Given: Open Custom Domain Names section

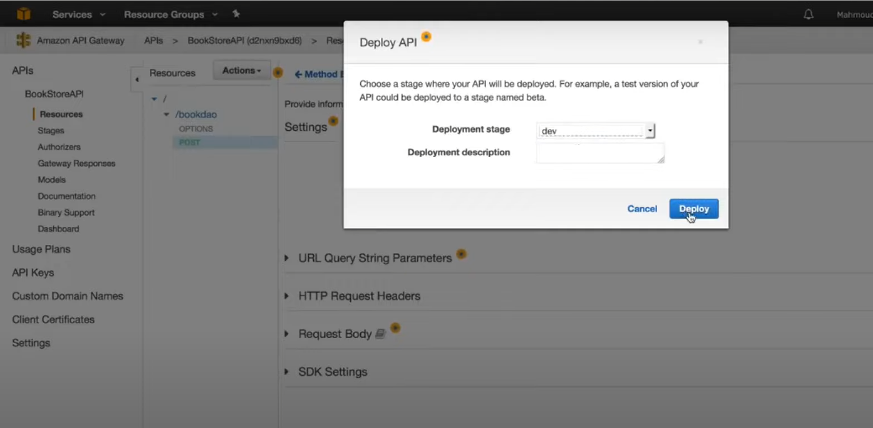Looking at the screenshot, I should [68, 296].
